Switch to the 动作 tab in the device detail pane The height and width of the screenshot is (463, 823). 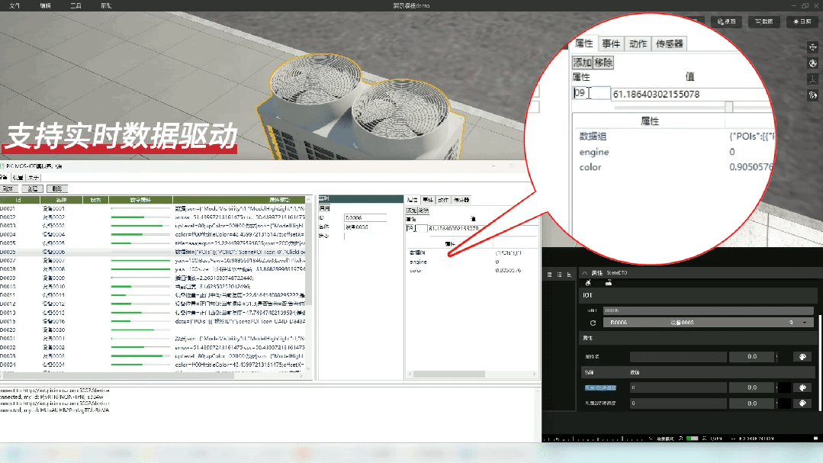point(443,200)
